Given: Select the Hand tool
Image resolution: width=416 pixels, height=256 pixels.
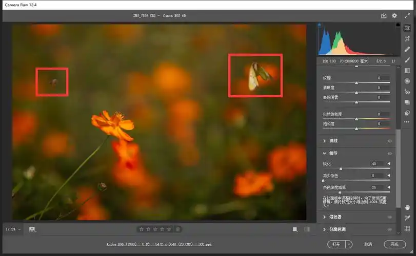Looking at the screenshot, I should point(407,207).
